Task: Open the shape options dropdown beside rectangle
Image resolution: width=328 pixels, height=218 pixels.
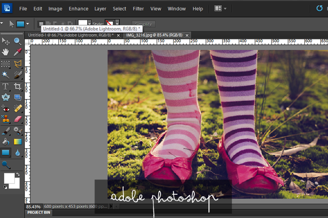Action: tap(27, 24)
